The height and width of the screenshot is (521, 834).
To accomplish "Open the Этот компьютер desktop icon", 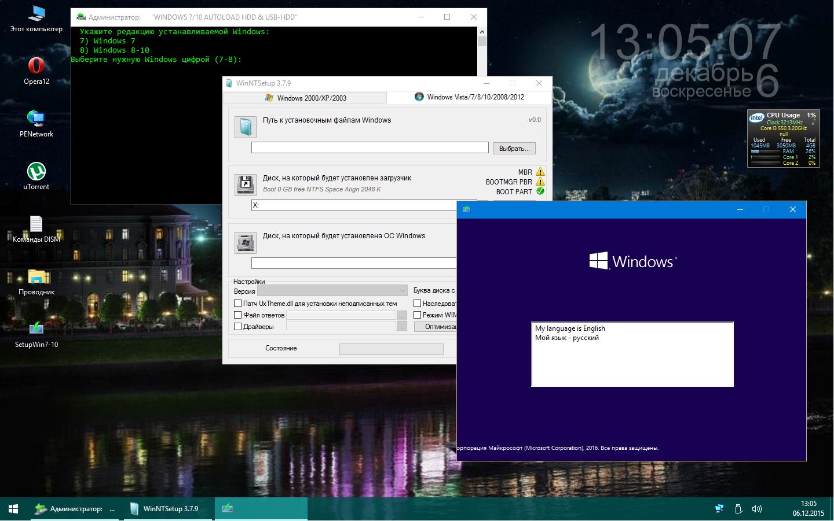I will [36, 19].
